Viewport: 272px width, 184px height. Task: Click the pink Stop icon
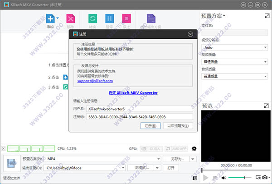[x=126, y=18]
